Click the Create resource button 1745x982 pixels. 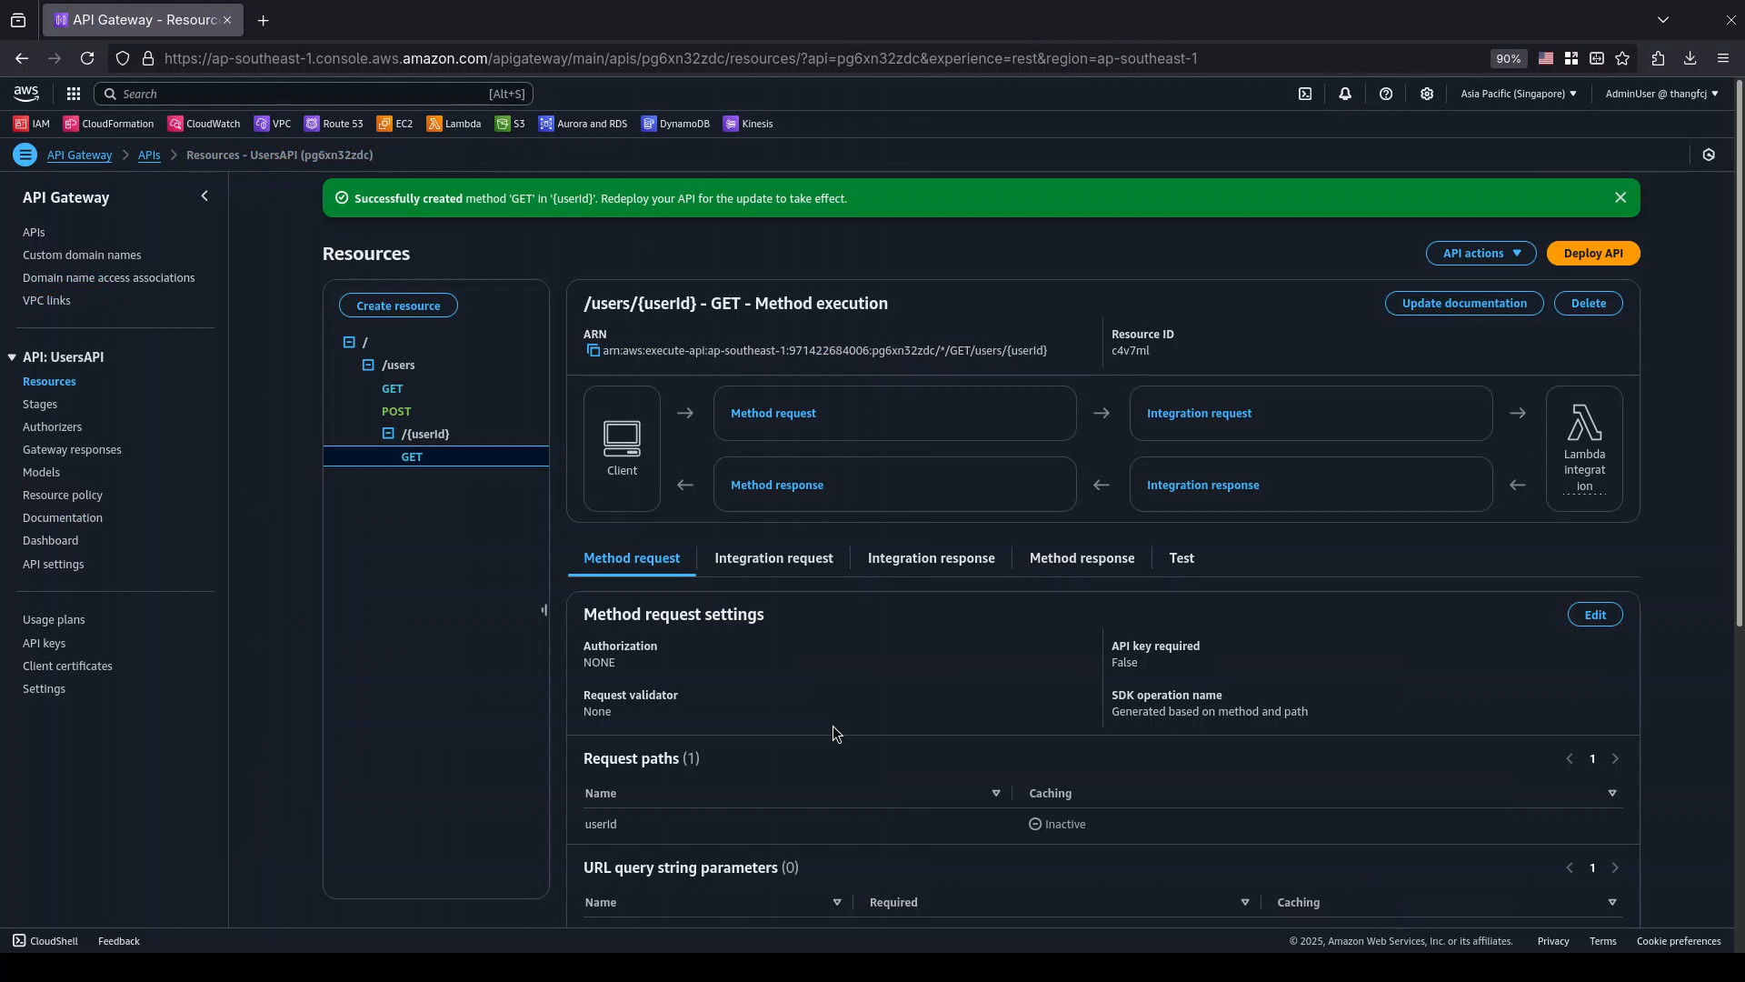[398, 306]
